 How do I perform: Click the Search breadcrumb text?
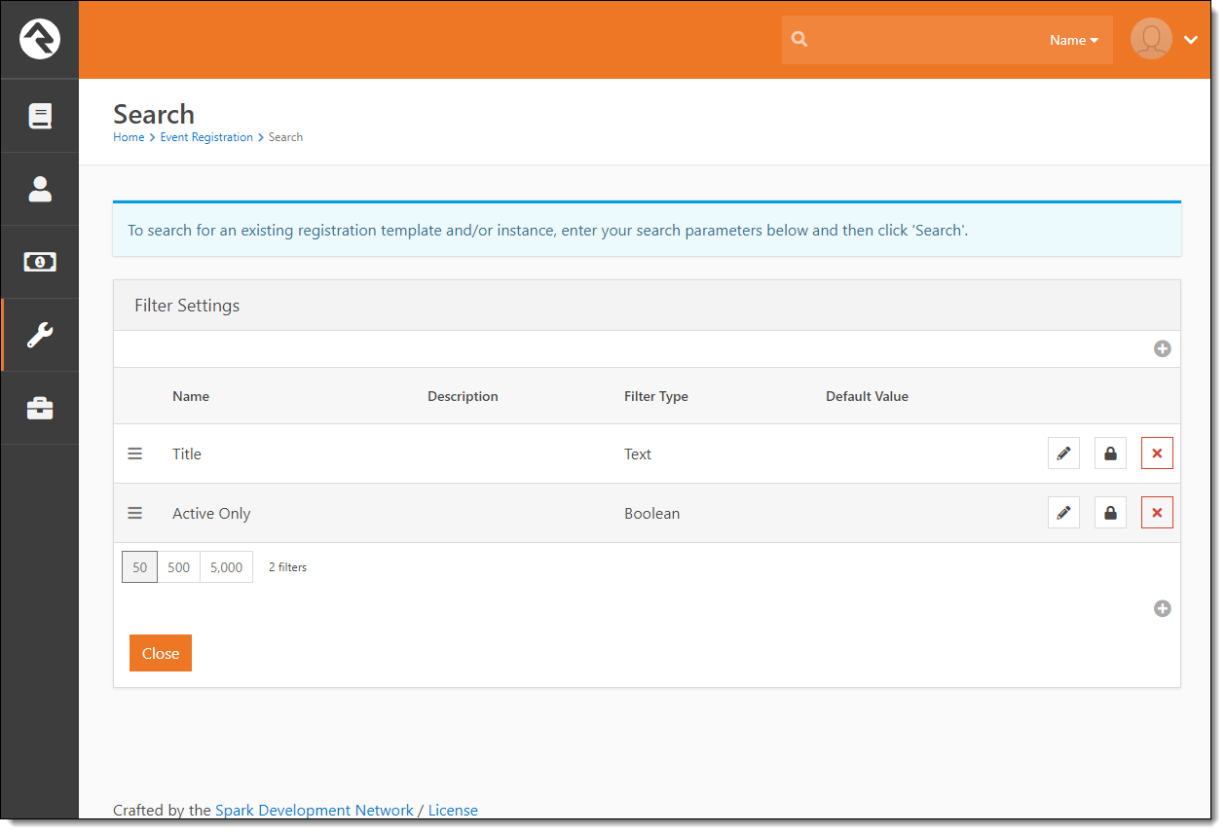(x=285, y=137)
